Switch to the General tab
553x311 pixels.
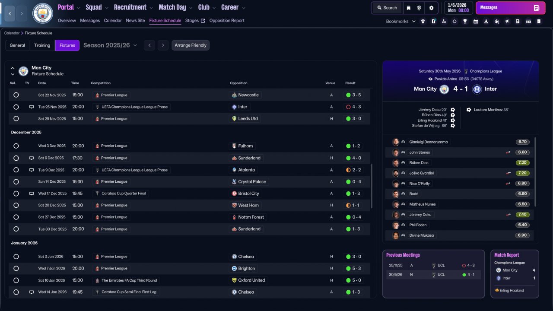pos(17,45)
